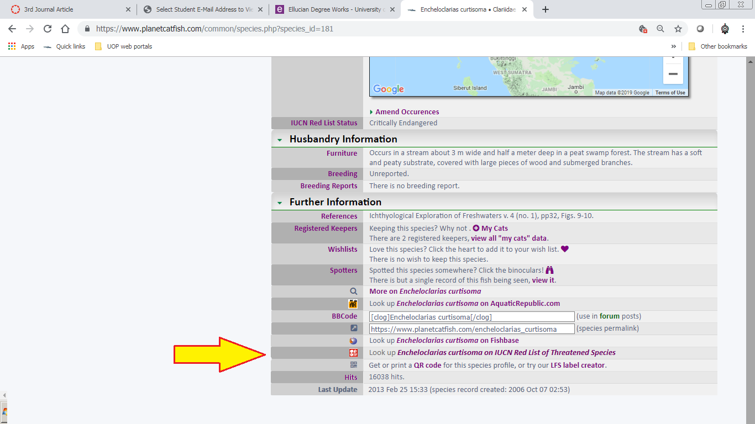This screenshot has width=755, height=424.
Task: Click the Fishbase row icon
Action: point(354,341)
